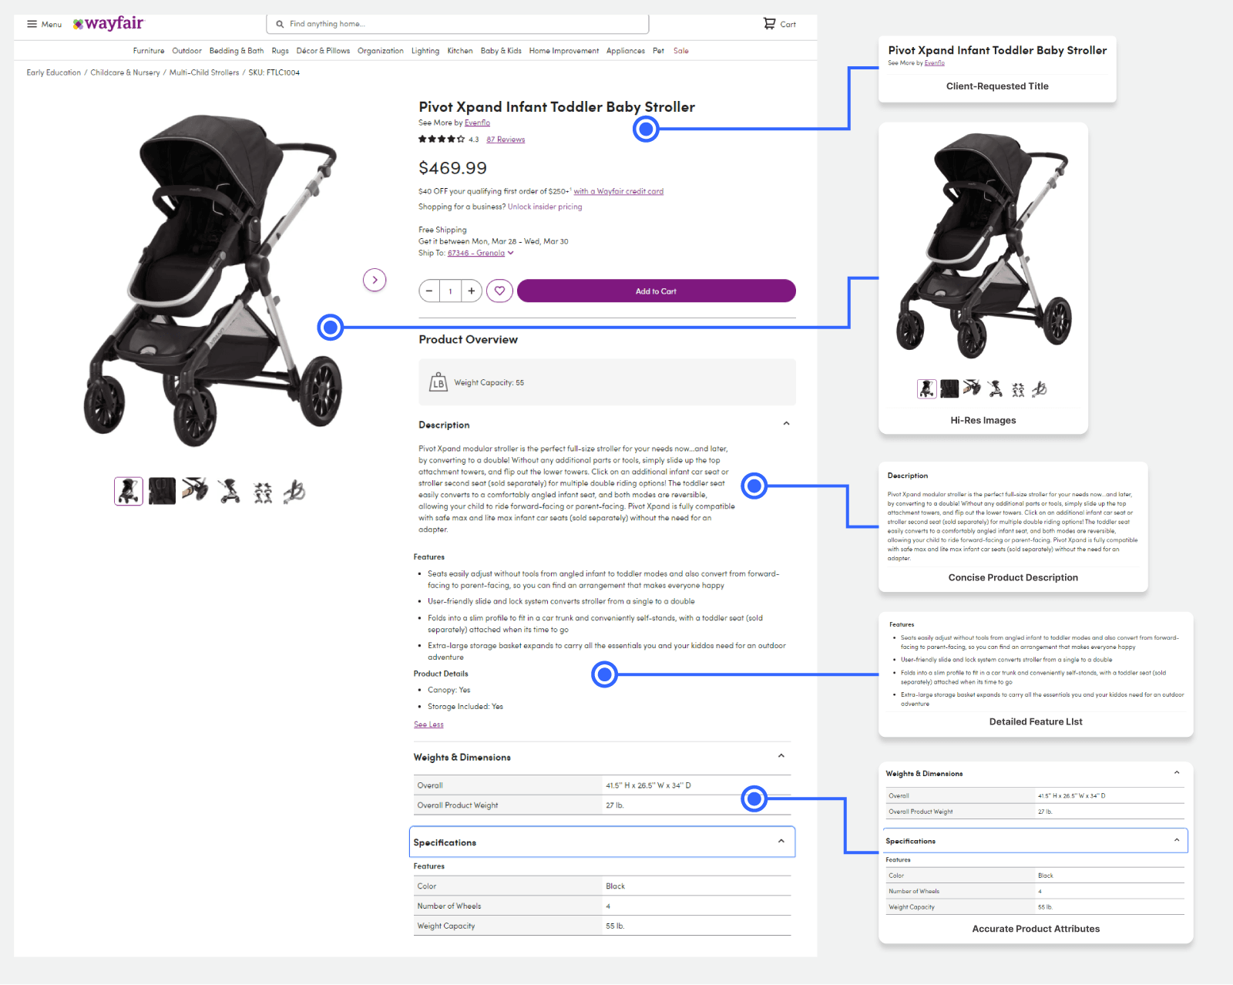This screenshot has height=985, width=1233.
Task: Click Evenflo brand link under main title
Action: [x=477, y=123]
